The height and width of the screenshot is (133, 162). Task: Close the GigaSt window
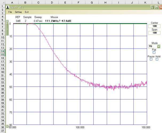pyautogui.click(x=160, y=7)
